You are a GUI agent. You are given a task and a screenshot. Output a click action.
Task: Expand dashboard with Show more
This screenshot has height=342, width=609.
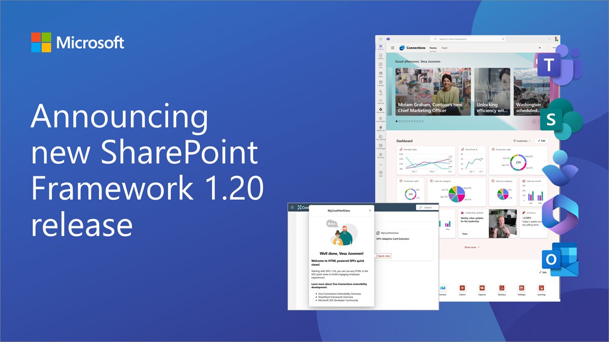[471, 247]
